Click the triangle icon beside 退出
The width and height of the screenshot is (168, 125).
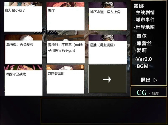pyautogui.click(x=155, y=80)
